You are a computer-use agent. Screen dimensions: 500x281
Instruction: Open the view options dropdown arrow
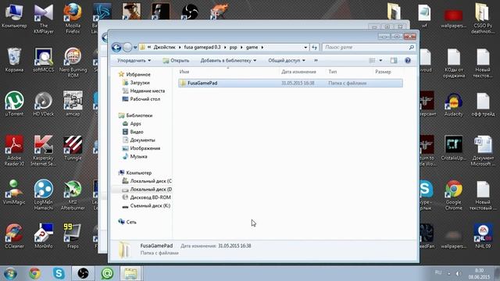(x=380, y=61)
